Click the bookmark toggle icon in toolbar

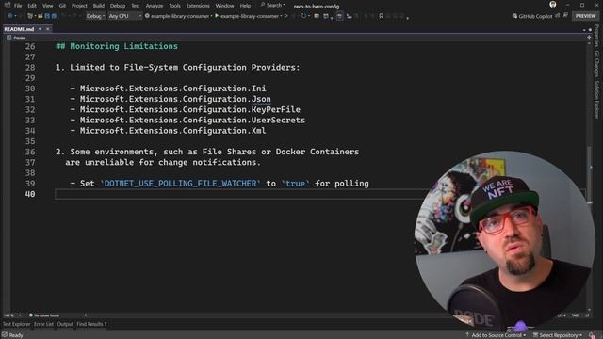tap(381, 16)
